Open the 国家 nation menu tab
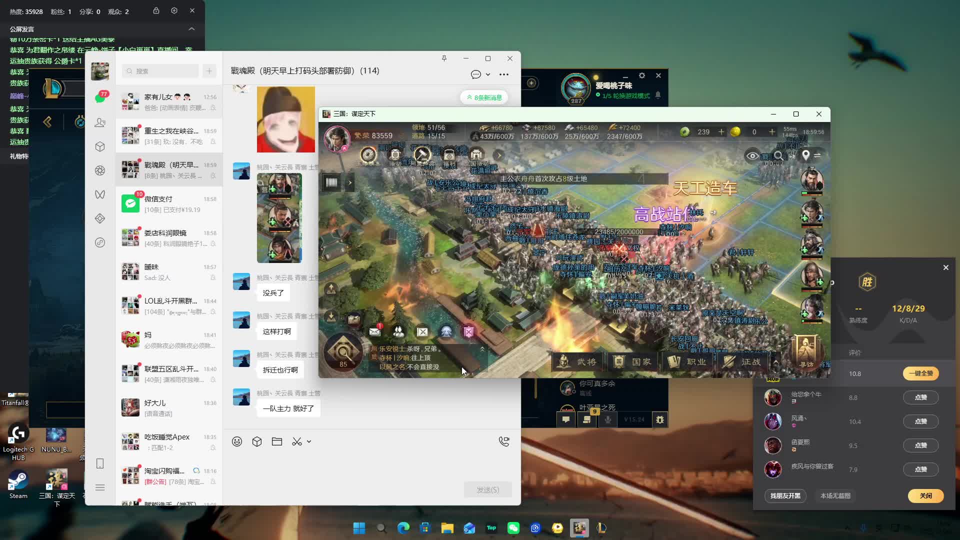The image size is (960, 540). pyautogui.click(x=633, y=361)
